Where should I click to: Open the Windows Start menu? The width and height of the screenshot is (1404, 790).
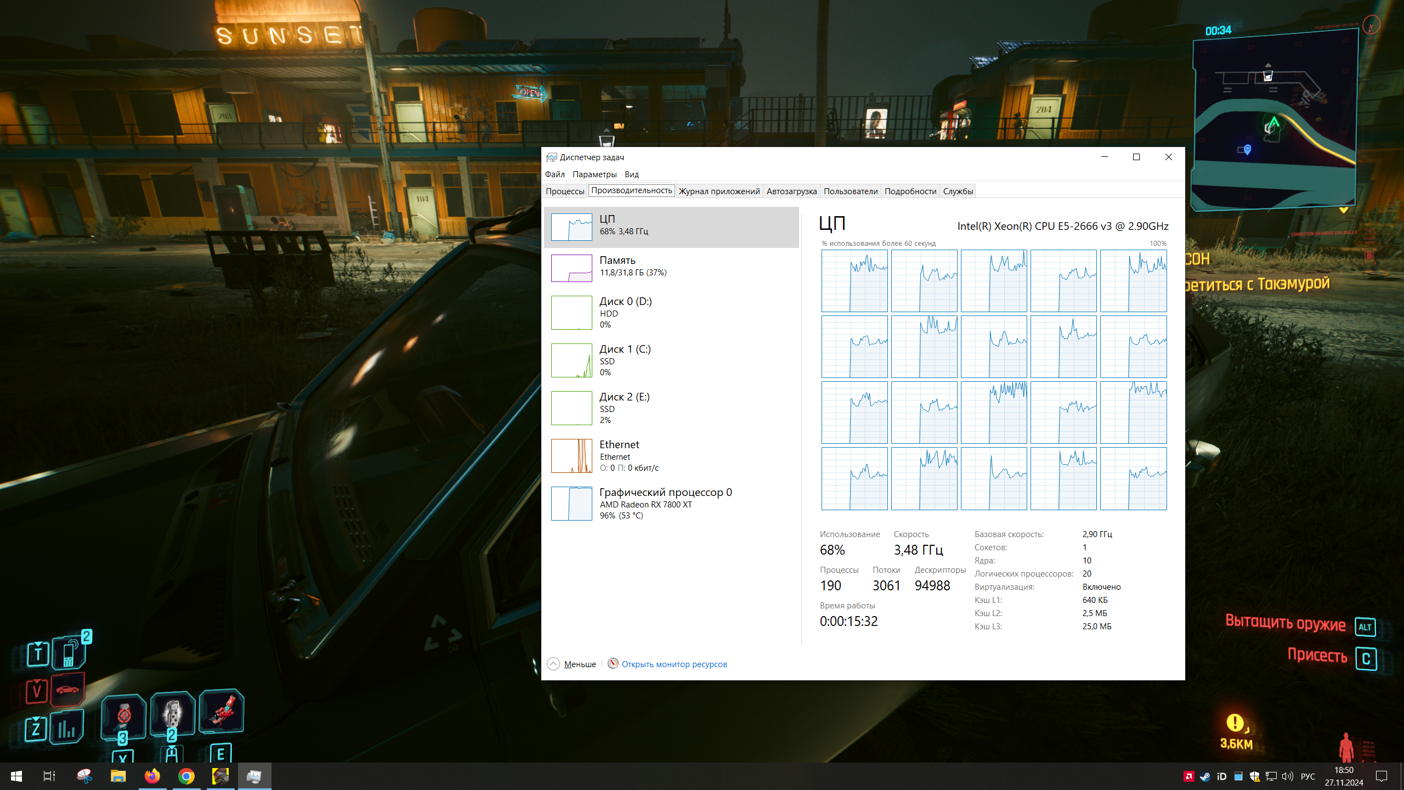click(16, 776)
